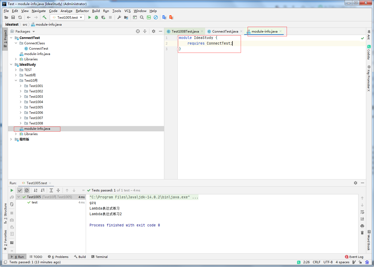This screenshot has height=267, width=374.
Task: Toggle Show Ignored tests filter icon
Action: pos(26,190)
